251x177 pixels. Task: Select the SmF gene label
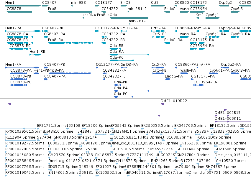click(x=200, y=15)
